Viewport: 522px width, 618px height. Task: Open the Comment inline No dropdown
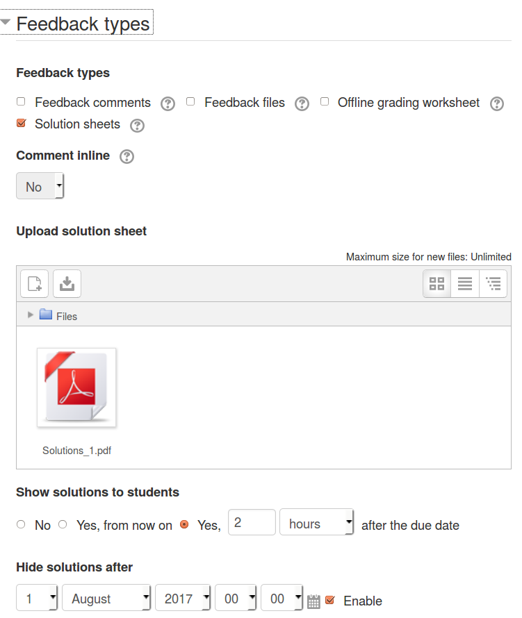[40, 186]
